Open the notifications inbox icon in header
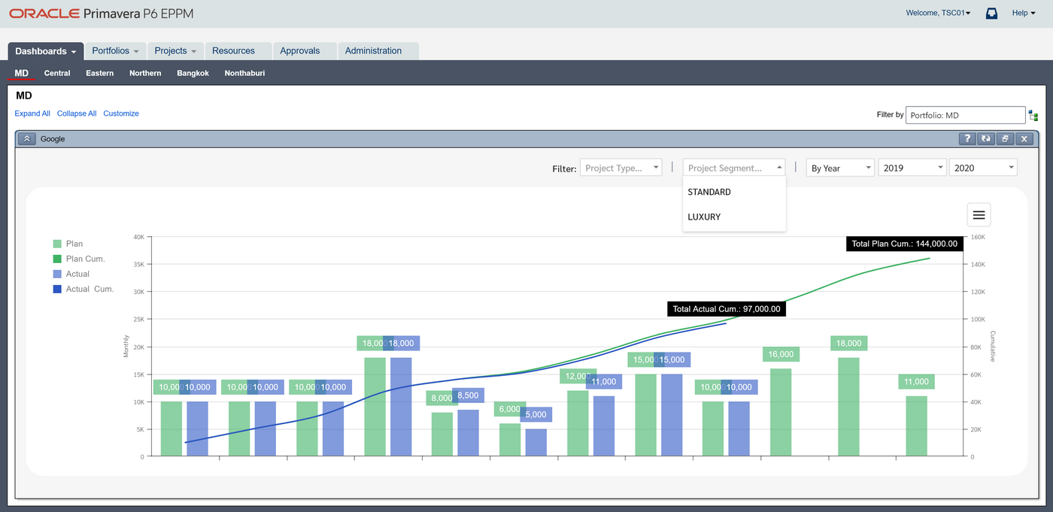 tap(991, 13)
